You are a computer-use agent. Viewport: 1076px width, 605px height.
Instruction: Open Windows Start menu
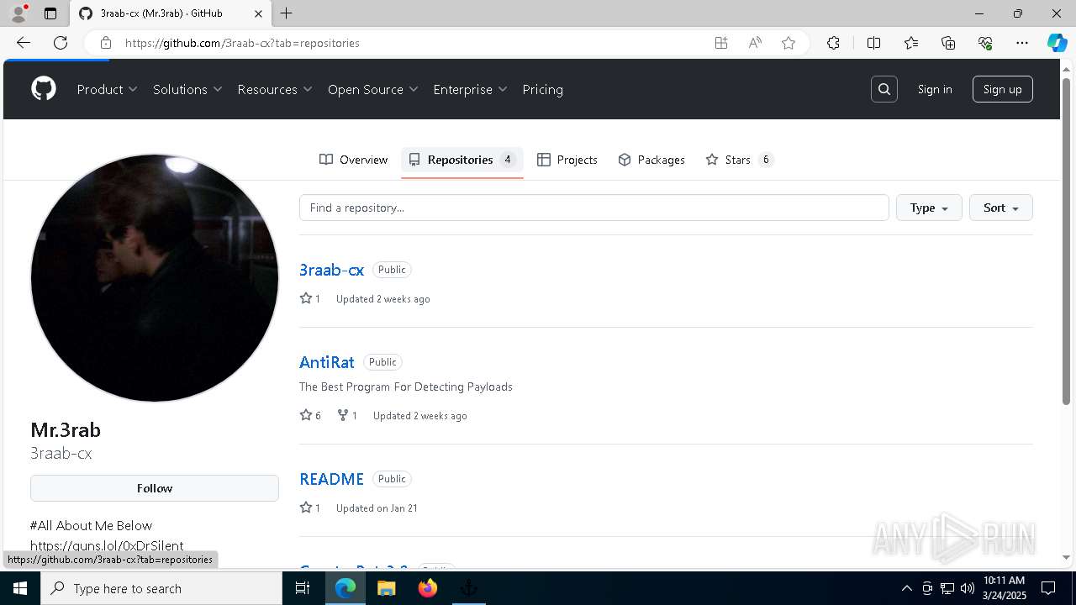point(20,588)
